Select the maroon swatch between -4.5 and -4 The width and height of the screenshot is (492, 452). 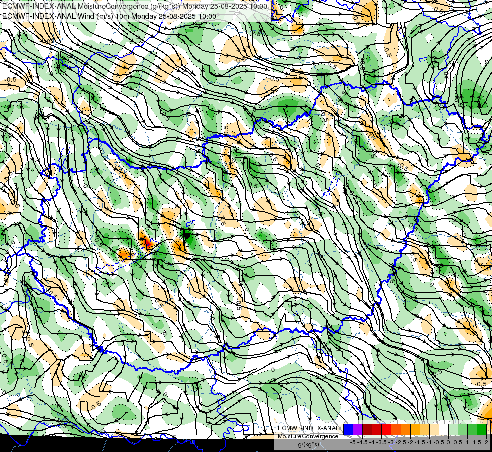[x=367, y=429]
